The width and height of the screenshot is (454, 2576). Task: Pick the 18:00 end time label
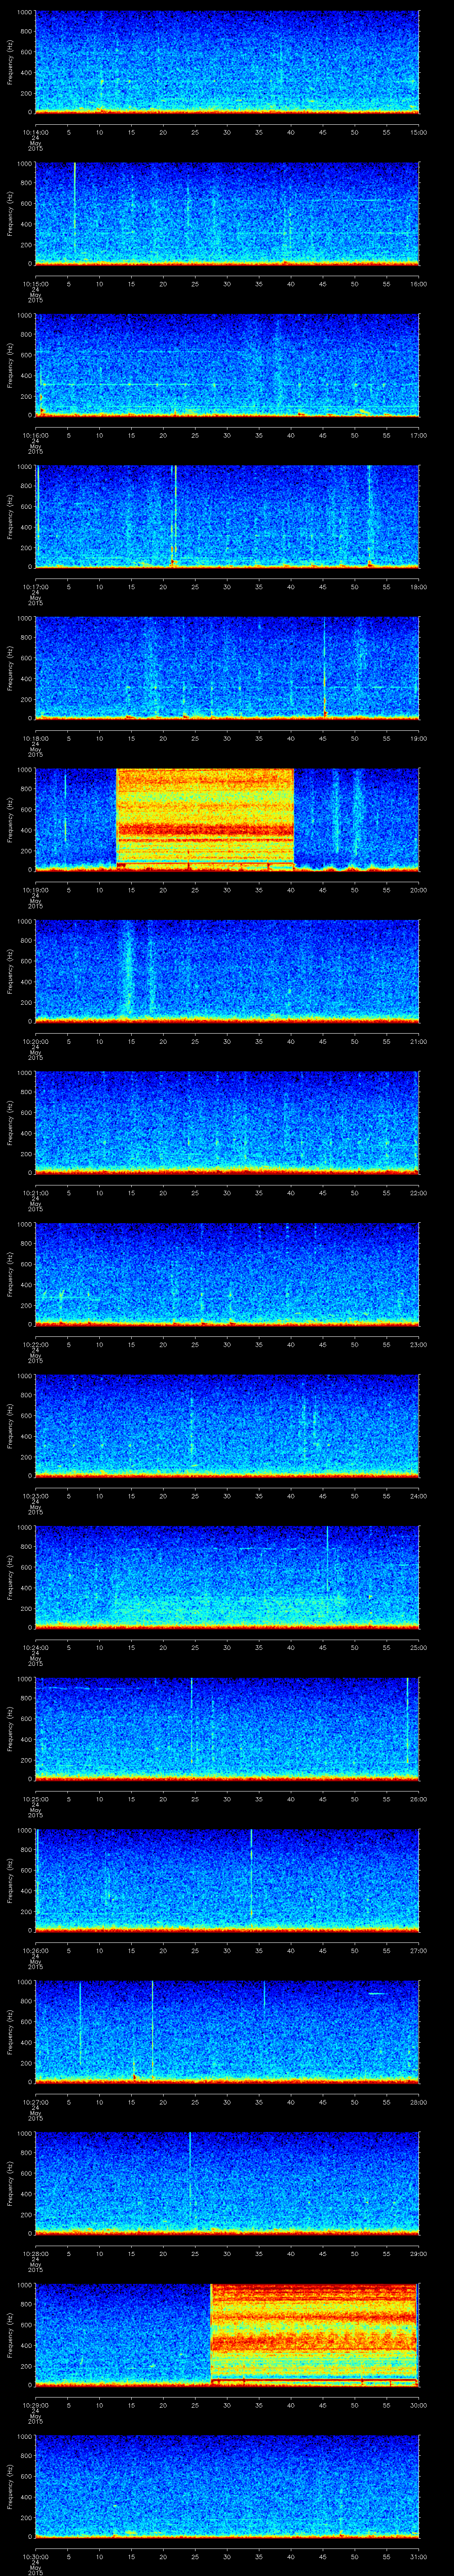(x=419, y=587)
